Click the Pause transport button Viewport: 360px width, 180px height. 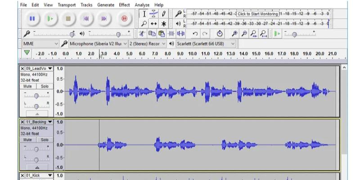[32, 19]
